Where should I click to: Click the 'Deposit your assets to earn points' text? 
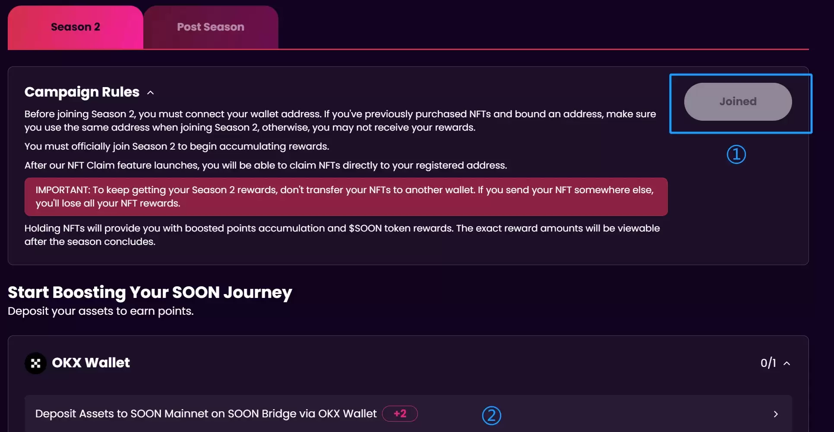pos(101,311)
